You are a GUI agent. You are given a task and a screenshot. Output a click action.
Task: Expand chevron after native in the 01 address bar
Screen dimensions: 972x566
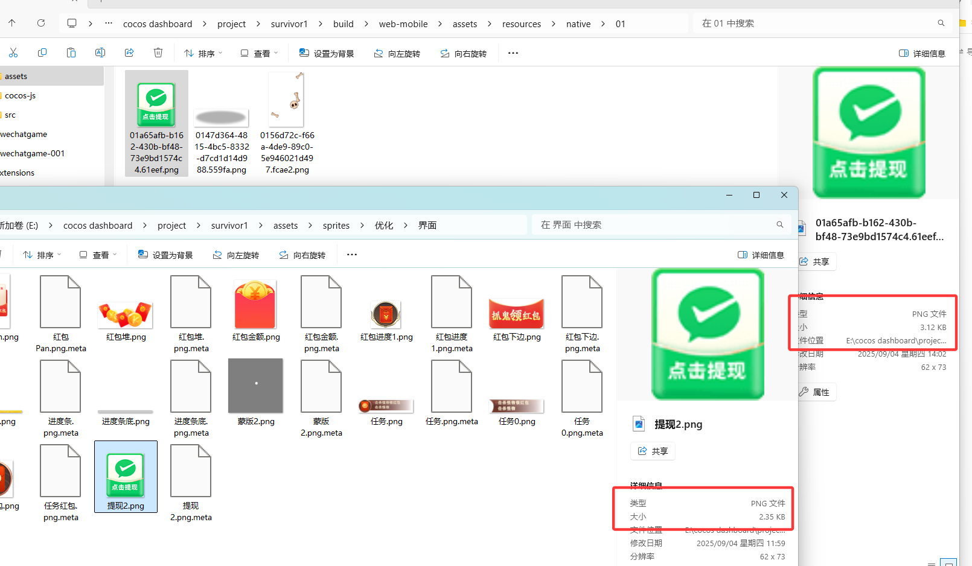tap(603, 24)
